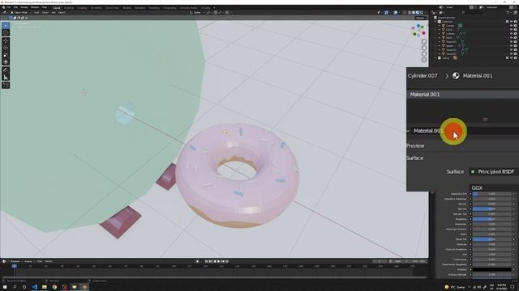This screenshot has height=291, width=519.
Task: Open the black Emission color swatch
Action: point(493,269)
